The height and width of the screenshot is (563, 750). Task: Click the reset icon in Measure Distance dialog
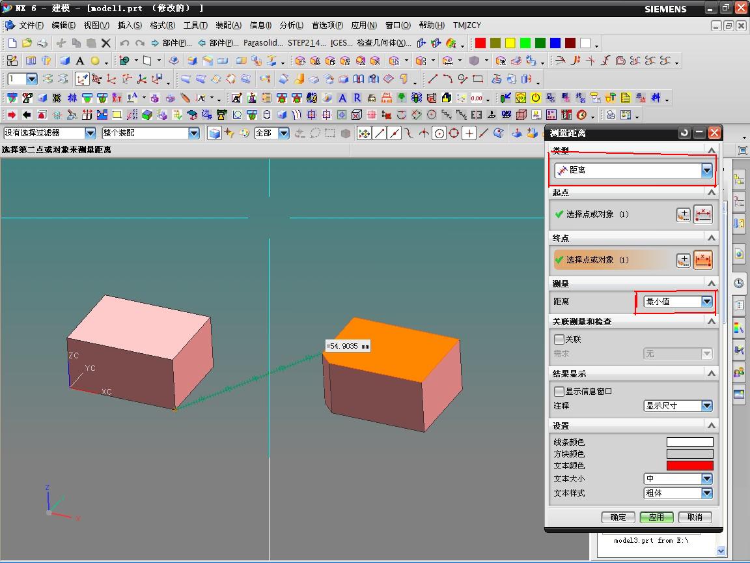click(684, 133)
